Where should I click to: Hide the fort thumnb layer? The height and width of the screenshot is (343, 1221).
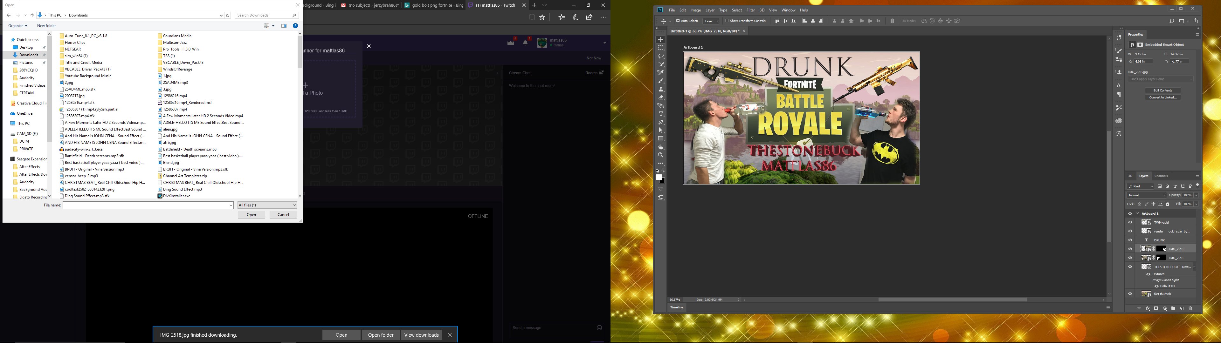pos(1130,294)
